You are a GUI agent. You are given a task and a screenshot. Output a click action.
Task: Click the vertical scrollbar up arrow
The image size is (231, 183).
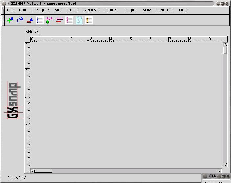225,45
